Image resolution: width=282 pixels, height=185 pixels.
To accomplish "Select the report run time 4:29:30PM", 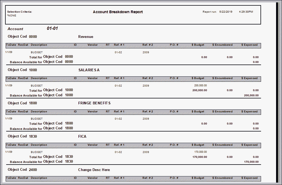I will click(246, 12).
